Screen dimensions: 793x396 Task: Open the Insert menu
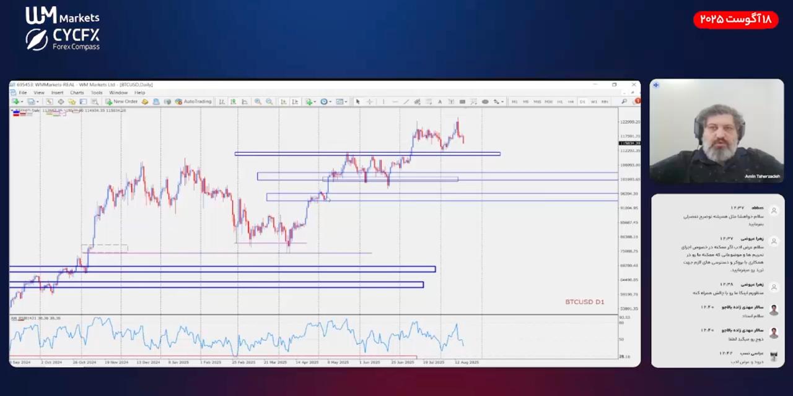[x=57, y=93]
